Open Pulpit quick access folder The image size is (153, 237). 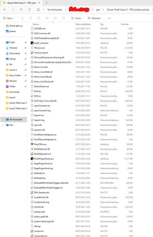point(10,42)
